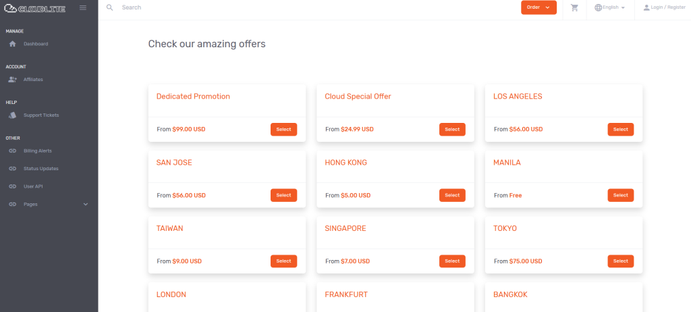Click Login / Register link
The height and width of the screenshot is (312, 691).
(665, 7)
